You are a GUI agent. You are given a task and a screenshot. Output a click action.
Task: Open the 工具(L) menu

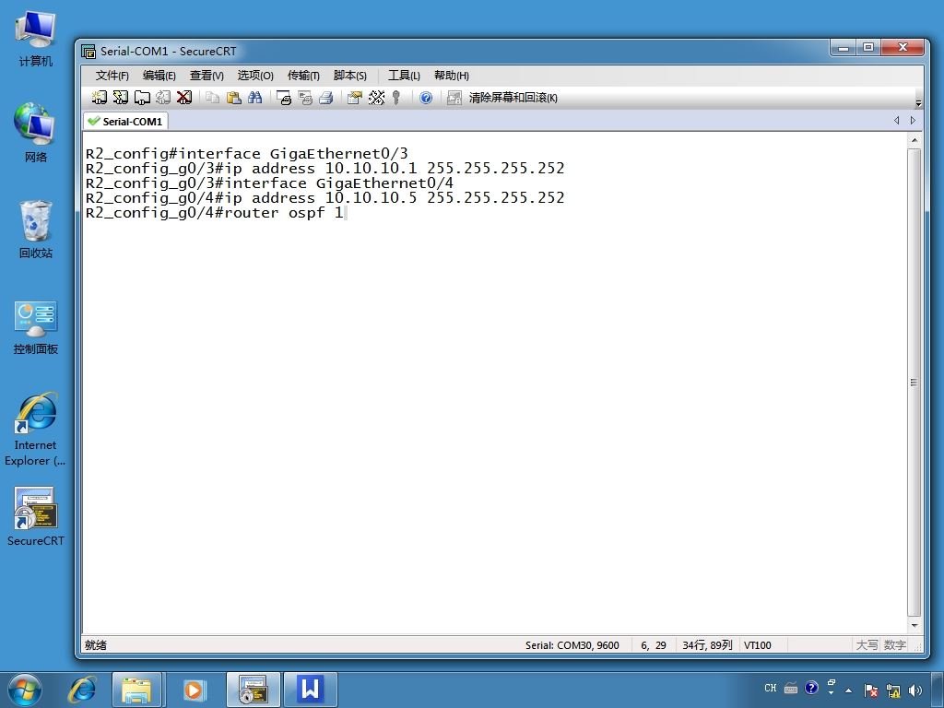pos(404,76)
